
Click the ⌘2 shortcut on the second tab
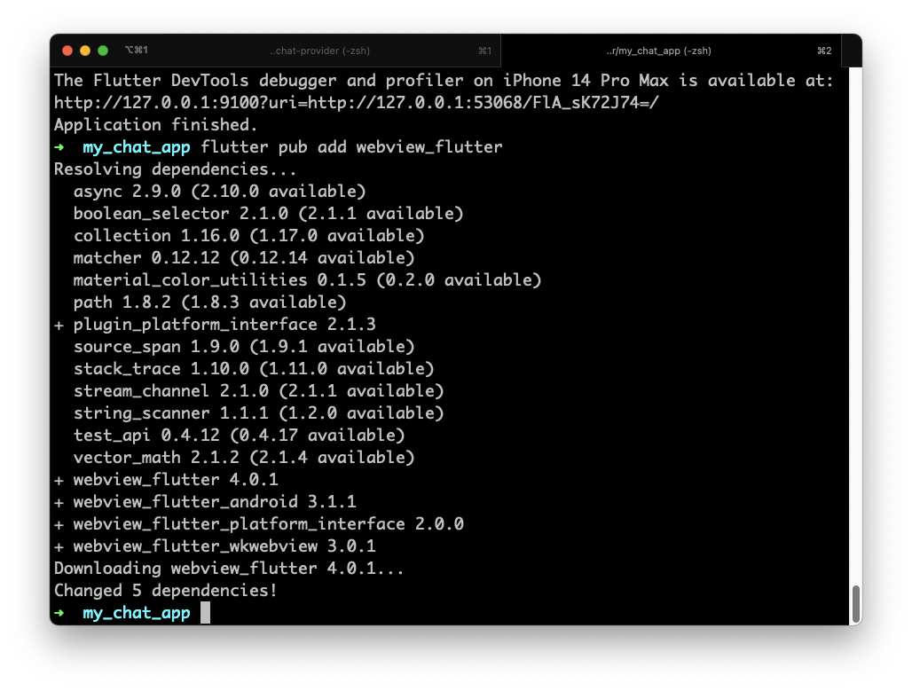[824, 51]
